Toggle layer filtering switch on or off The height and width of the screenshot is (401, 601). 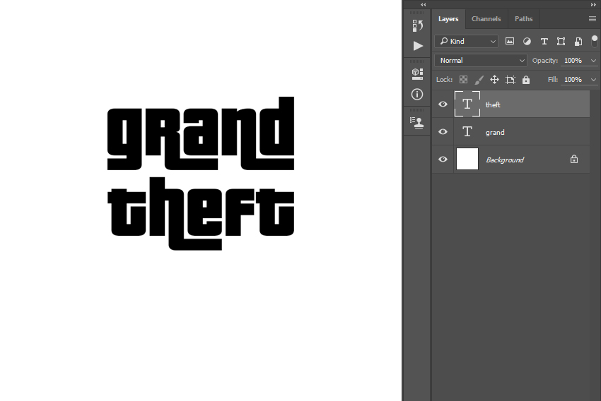tap(595, 41)
